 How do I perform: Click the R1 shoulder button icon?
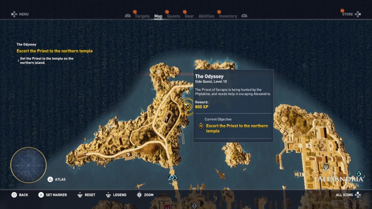[244, 16]
